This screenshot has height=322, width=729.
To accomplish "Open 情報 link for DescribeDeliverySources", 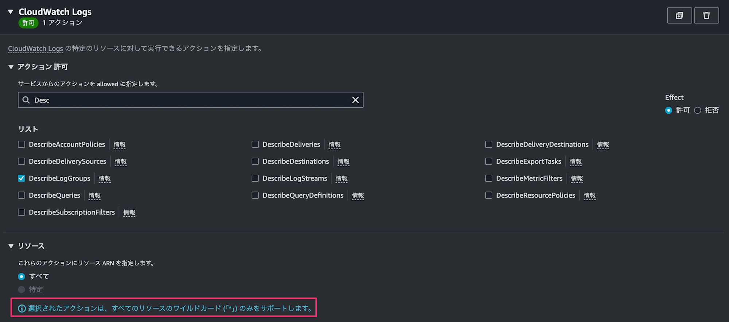I will tap(121, 162).
